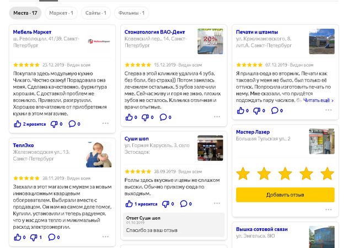Switch to the Маркет 1 tab

pyautogui.click(x=61, y=13)
